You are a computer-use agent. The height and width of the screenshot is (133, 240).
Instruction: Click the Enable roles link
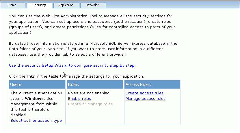(79, 99)
